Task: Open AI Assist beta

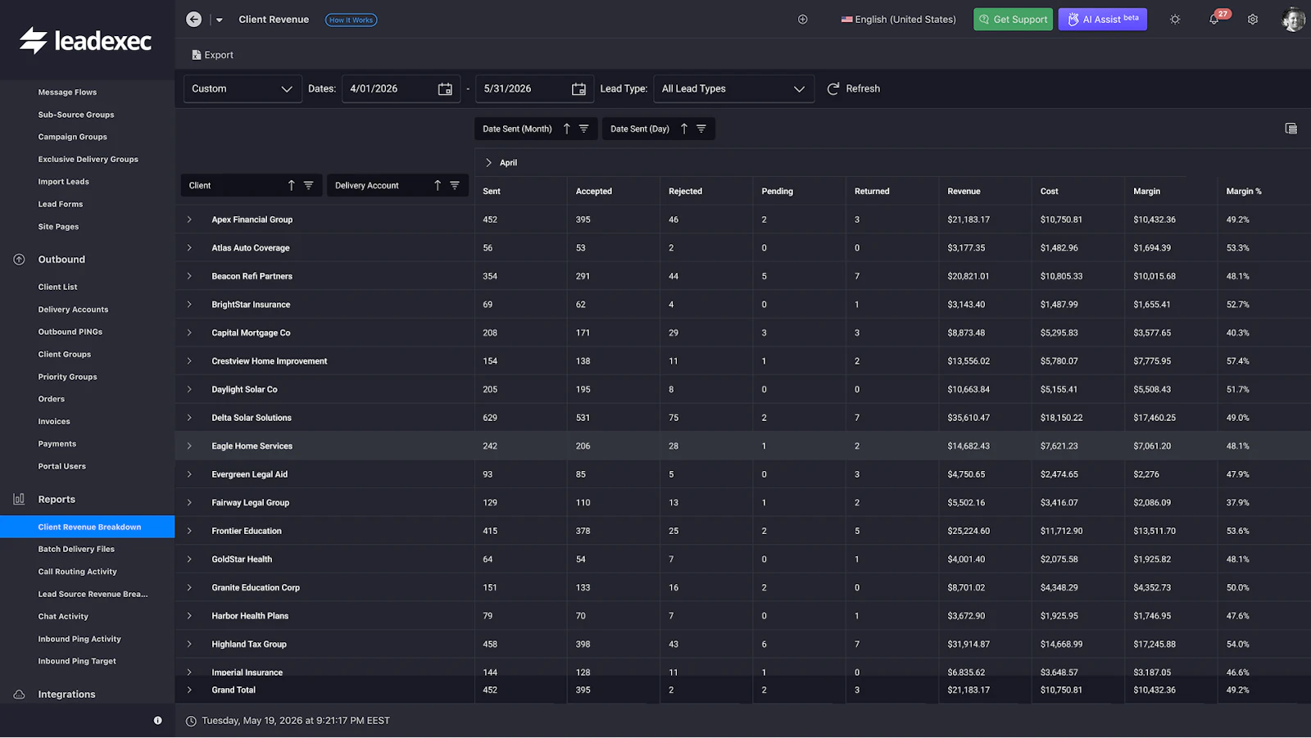Action: [x=1102, y=20]
